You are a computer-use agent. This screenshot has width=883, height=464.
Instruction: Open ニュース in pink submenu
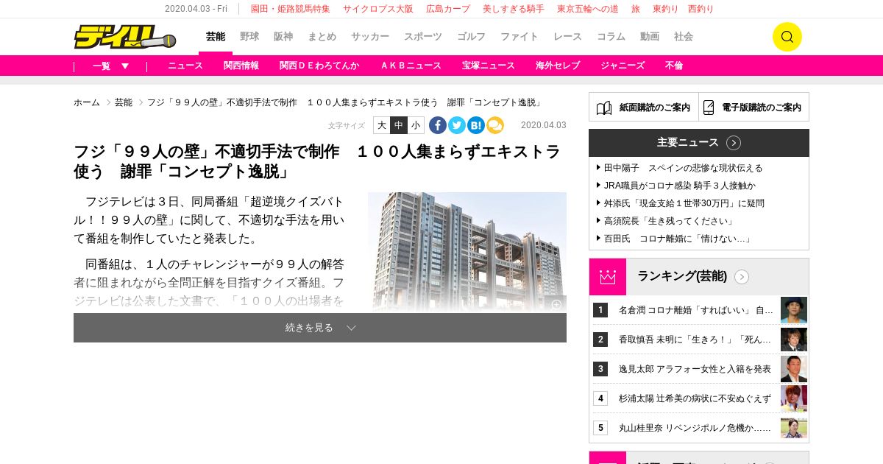click(185, 66)
